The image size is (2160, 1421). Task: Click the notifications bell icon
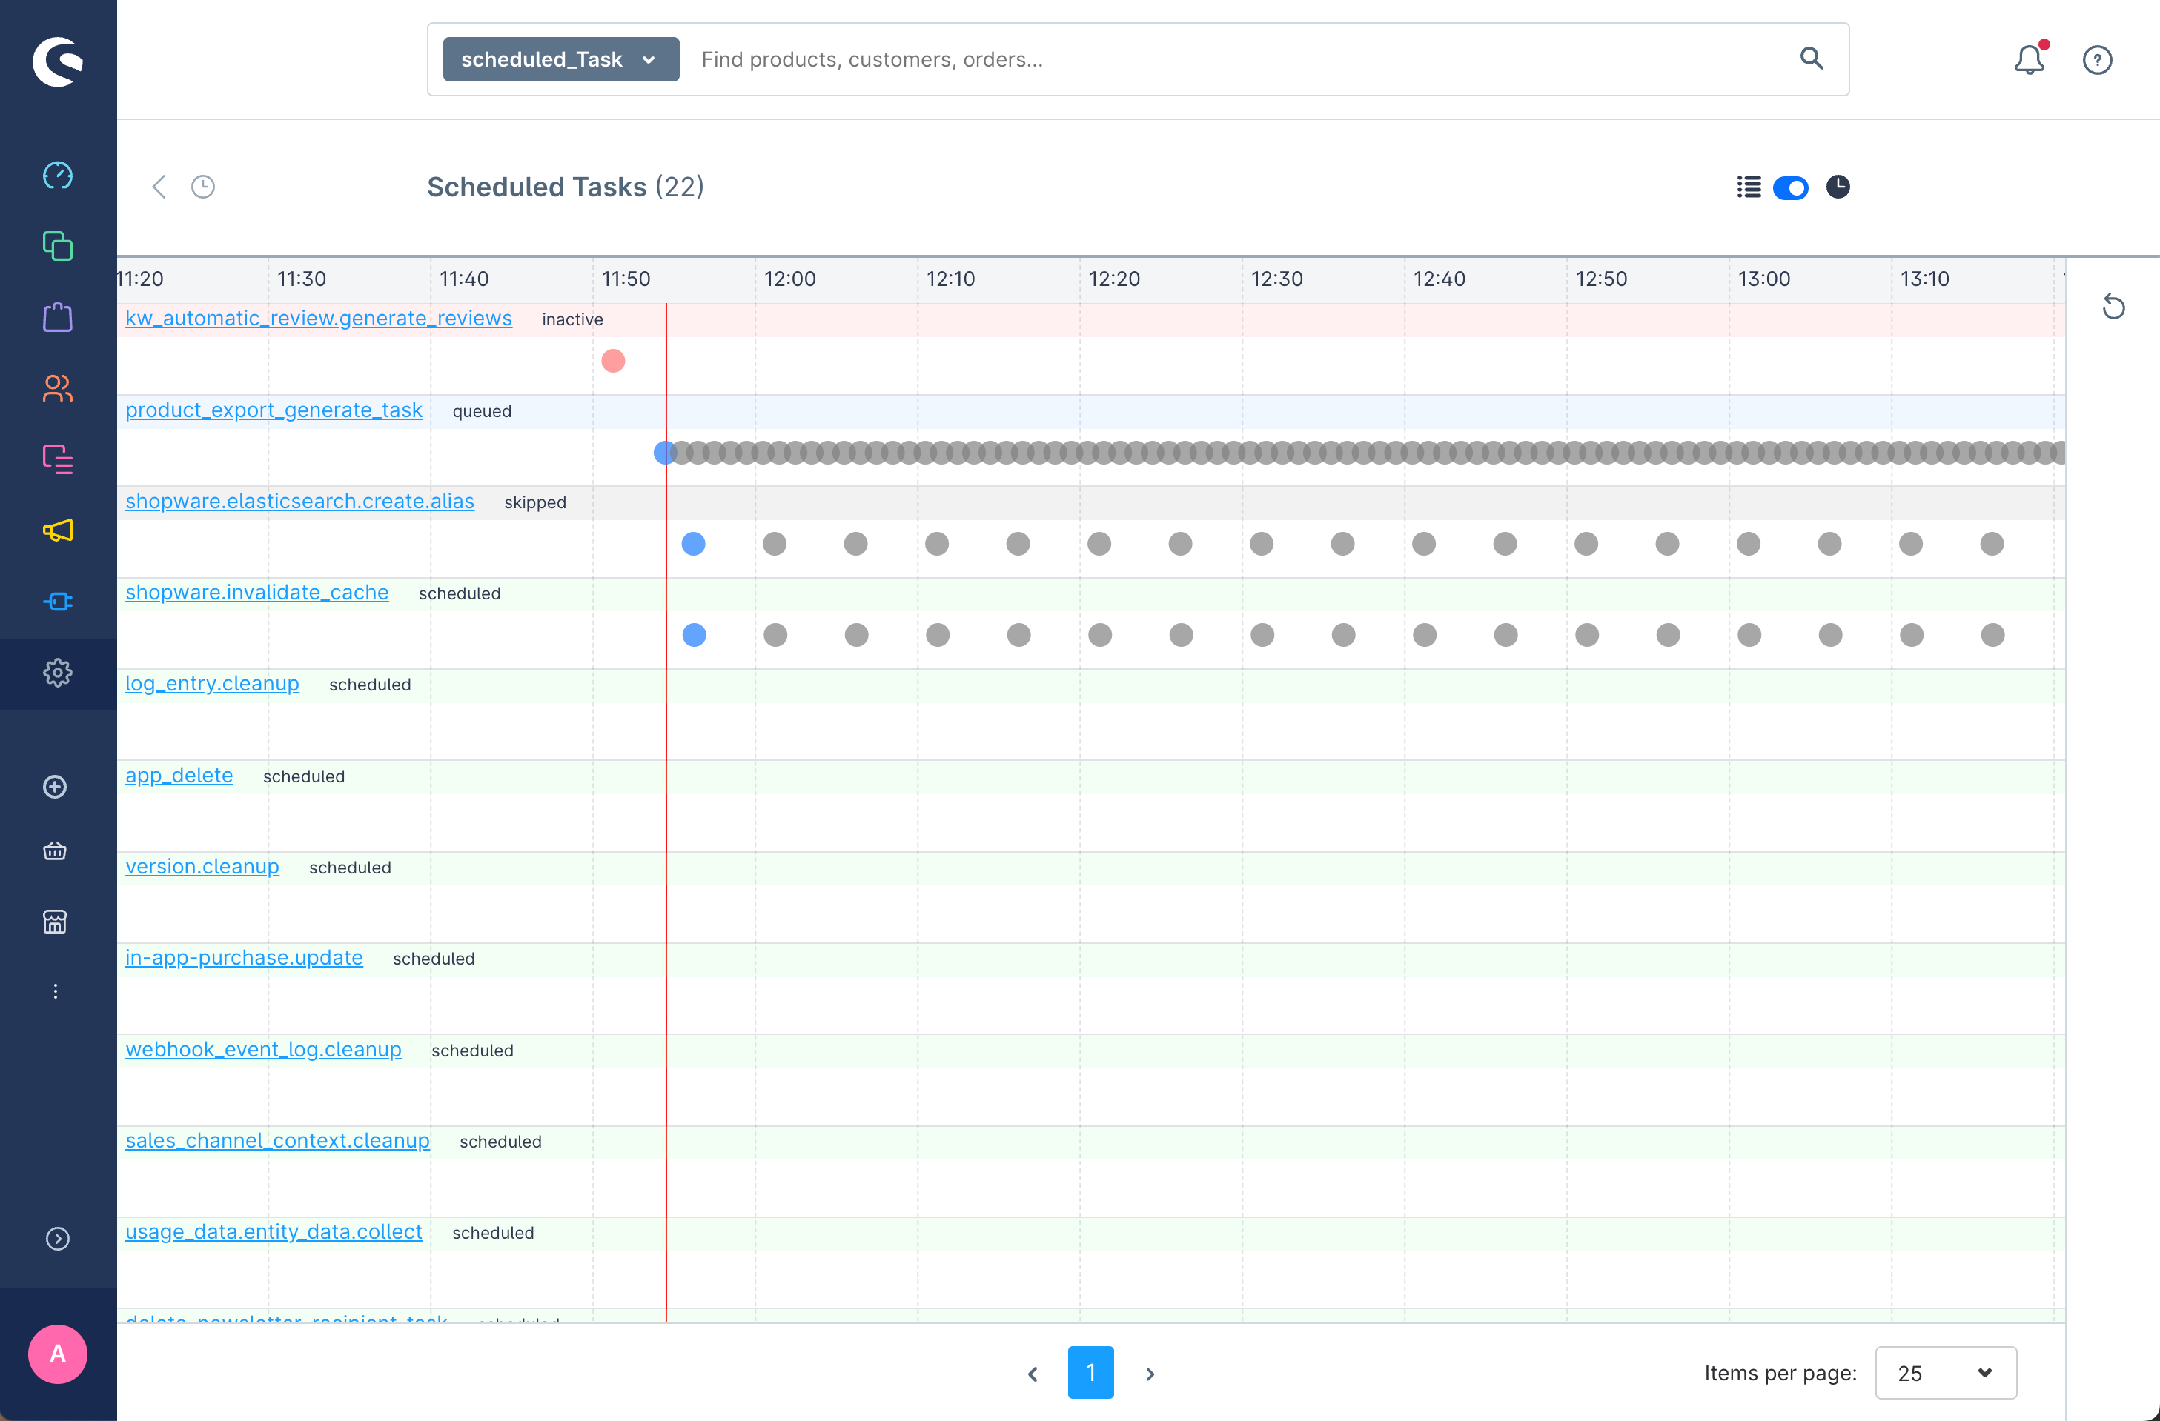pyautogui.click(x=2028, y=60)
